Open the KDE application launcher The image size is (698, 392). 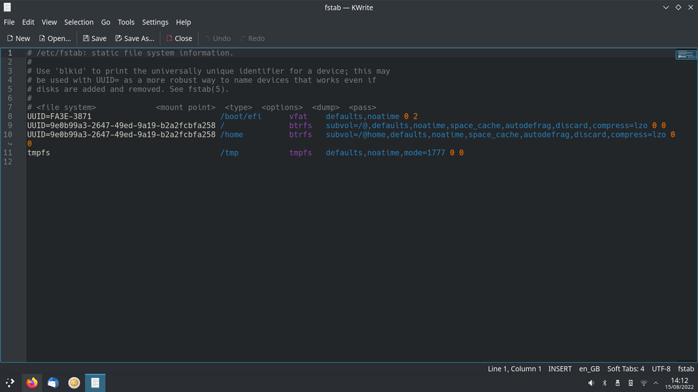pyautogui.click(x=10, y=382)
